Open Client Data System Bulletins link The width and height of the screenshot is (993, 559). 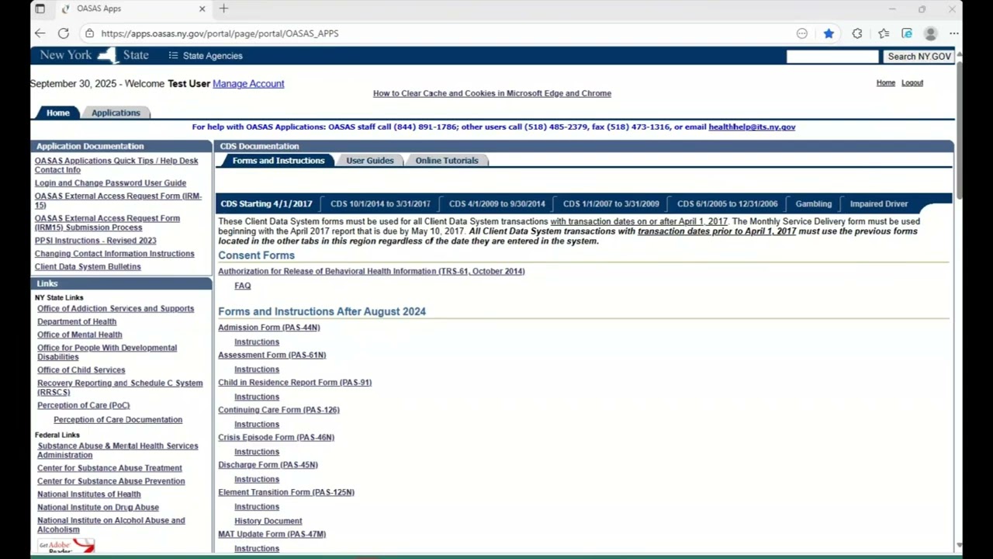tap(88, 266)
